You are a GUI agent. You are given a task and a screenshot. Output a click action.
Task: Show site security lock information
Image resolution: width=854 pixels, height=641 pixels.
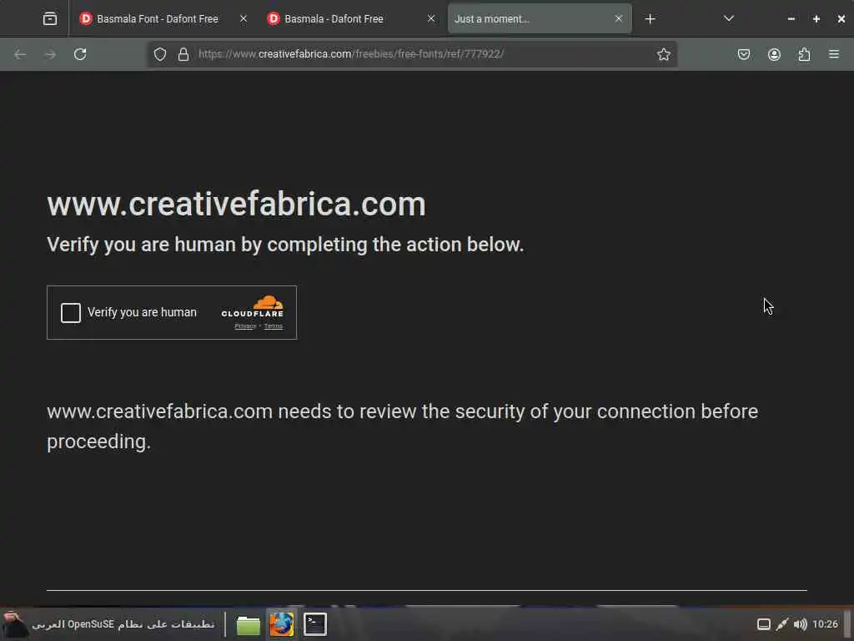[x=183, y=54]
